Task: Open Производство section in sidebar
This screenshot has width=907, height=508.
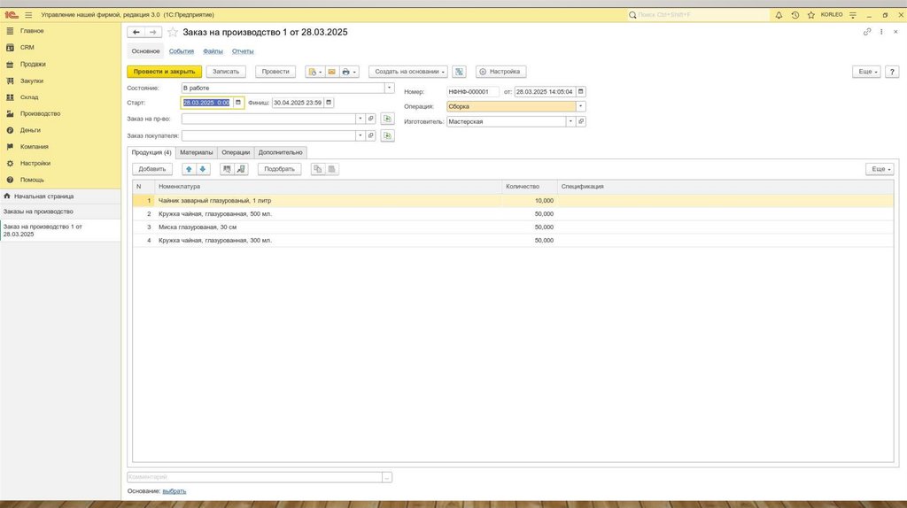Action: 40,114
